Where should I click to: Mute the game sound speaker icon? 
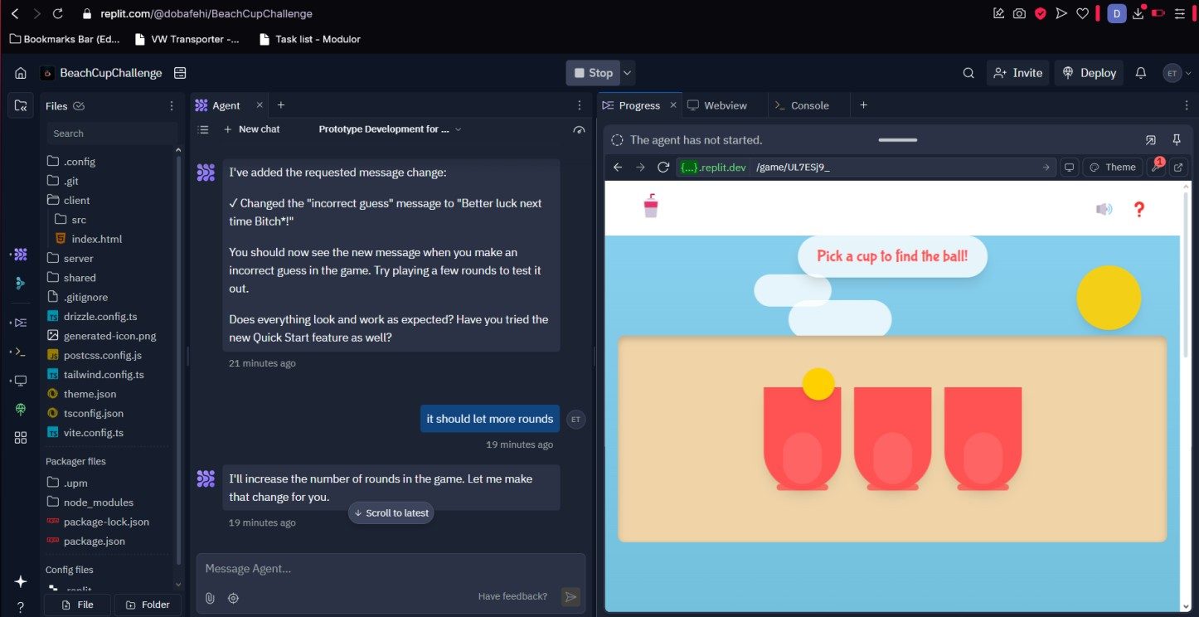coord(1104,210)
